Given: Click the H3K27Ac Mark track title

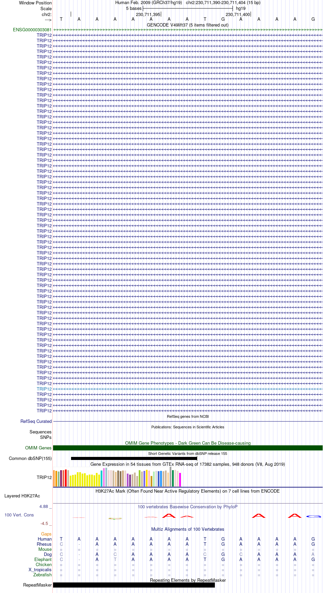Looking at the screenshot, I should [188, 491].
